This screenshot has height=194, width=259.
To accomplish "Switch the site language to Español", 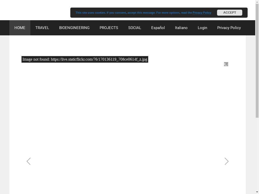I will tap(158, 28).
